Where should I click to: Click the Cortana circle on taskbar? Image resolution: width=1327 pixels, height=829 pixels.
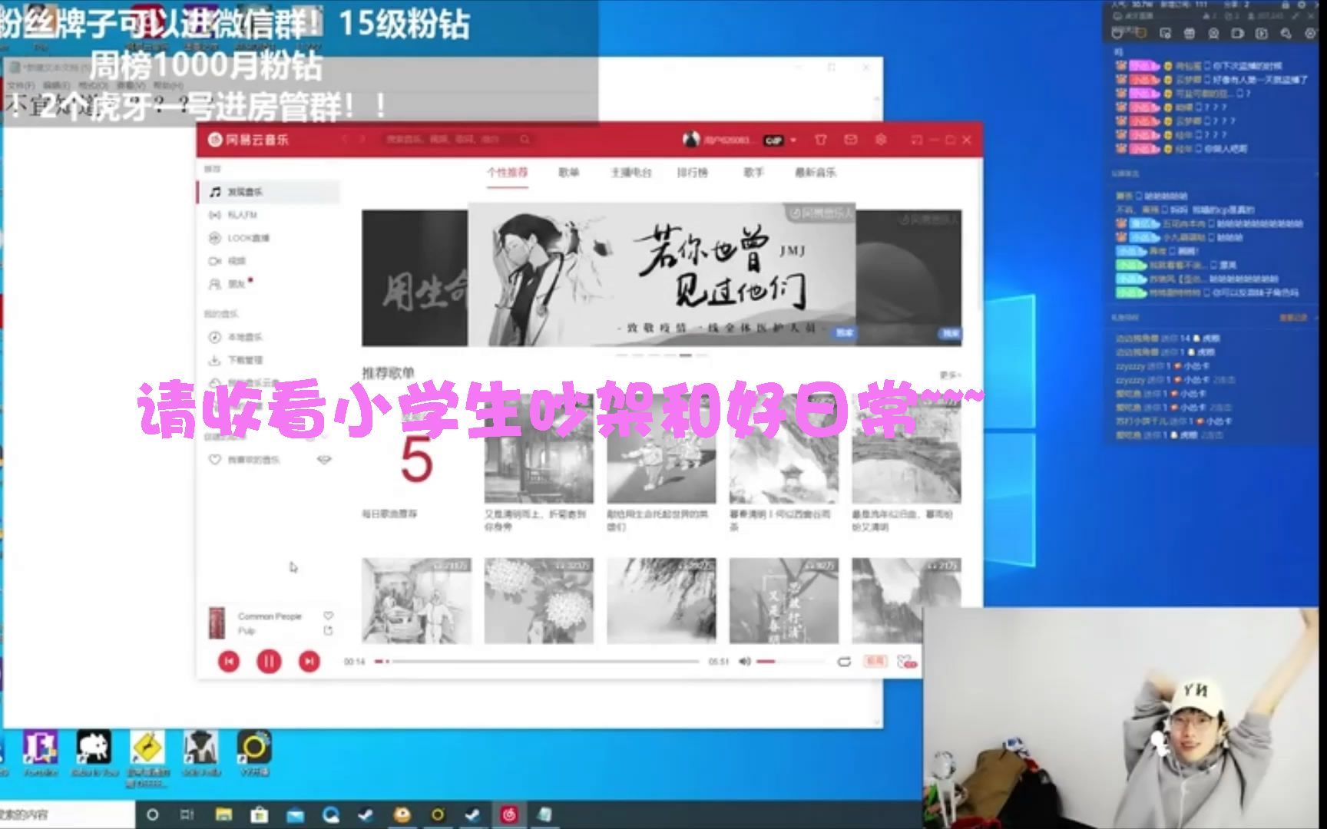152,814
